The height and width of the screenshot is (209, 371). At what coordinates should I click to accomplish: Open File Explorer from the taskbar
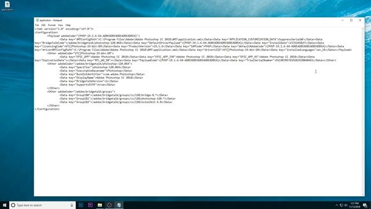pyautogui.click(x=100, y=205)
